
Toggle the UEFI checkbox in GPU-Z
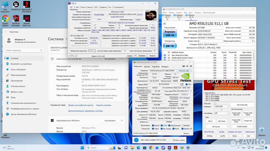click(x=186, y=84)
